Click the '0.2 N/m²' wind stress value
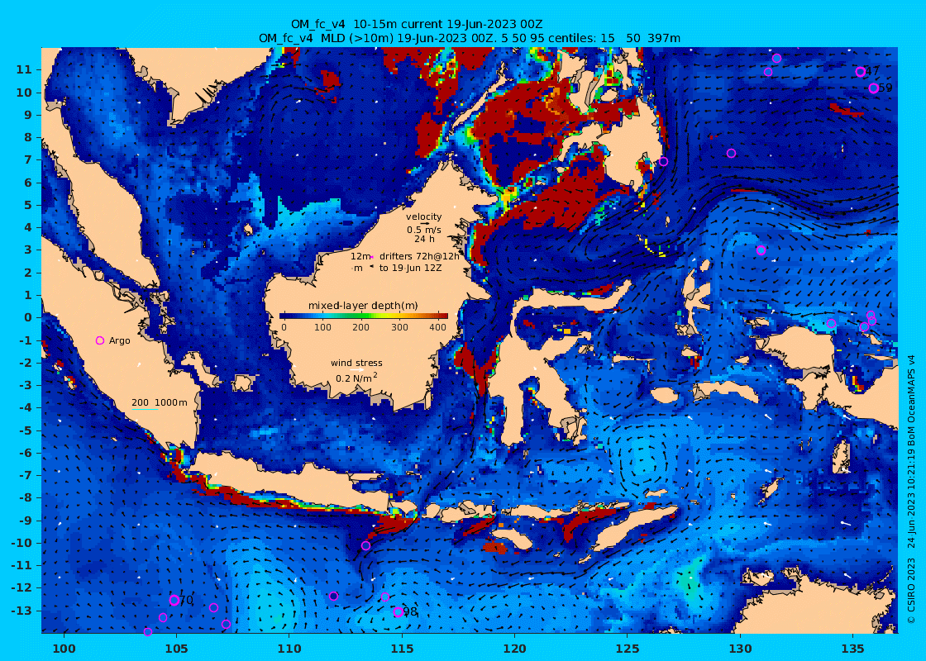This screenshot has width=926, height=661. click(356, 378)
